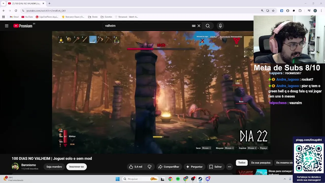Click the video title text
Image resolution: width=325 pixels, height=183 pixels.
pyautogui.click(x=52, y=158)
